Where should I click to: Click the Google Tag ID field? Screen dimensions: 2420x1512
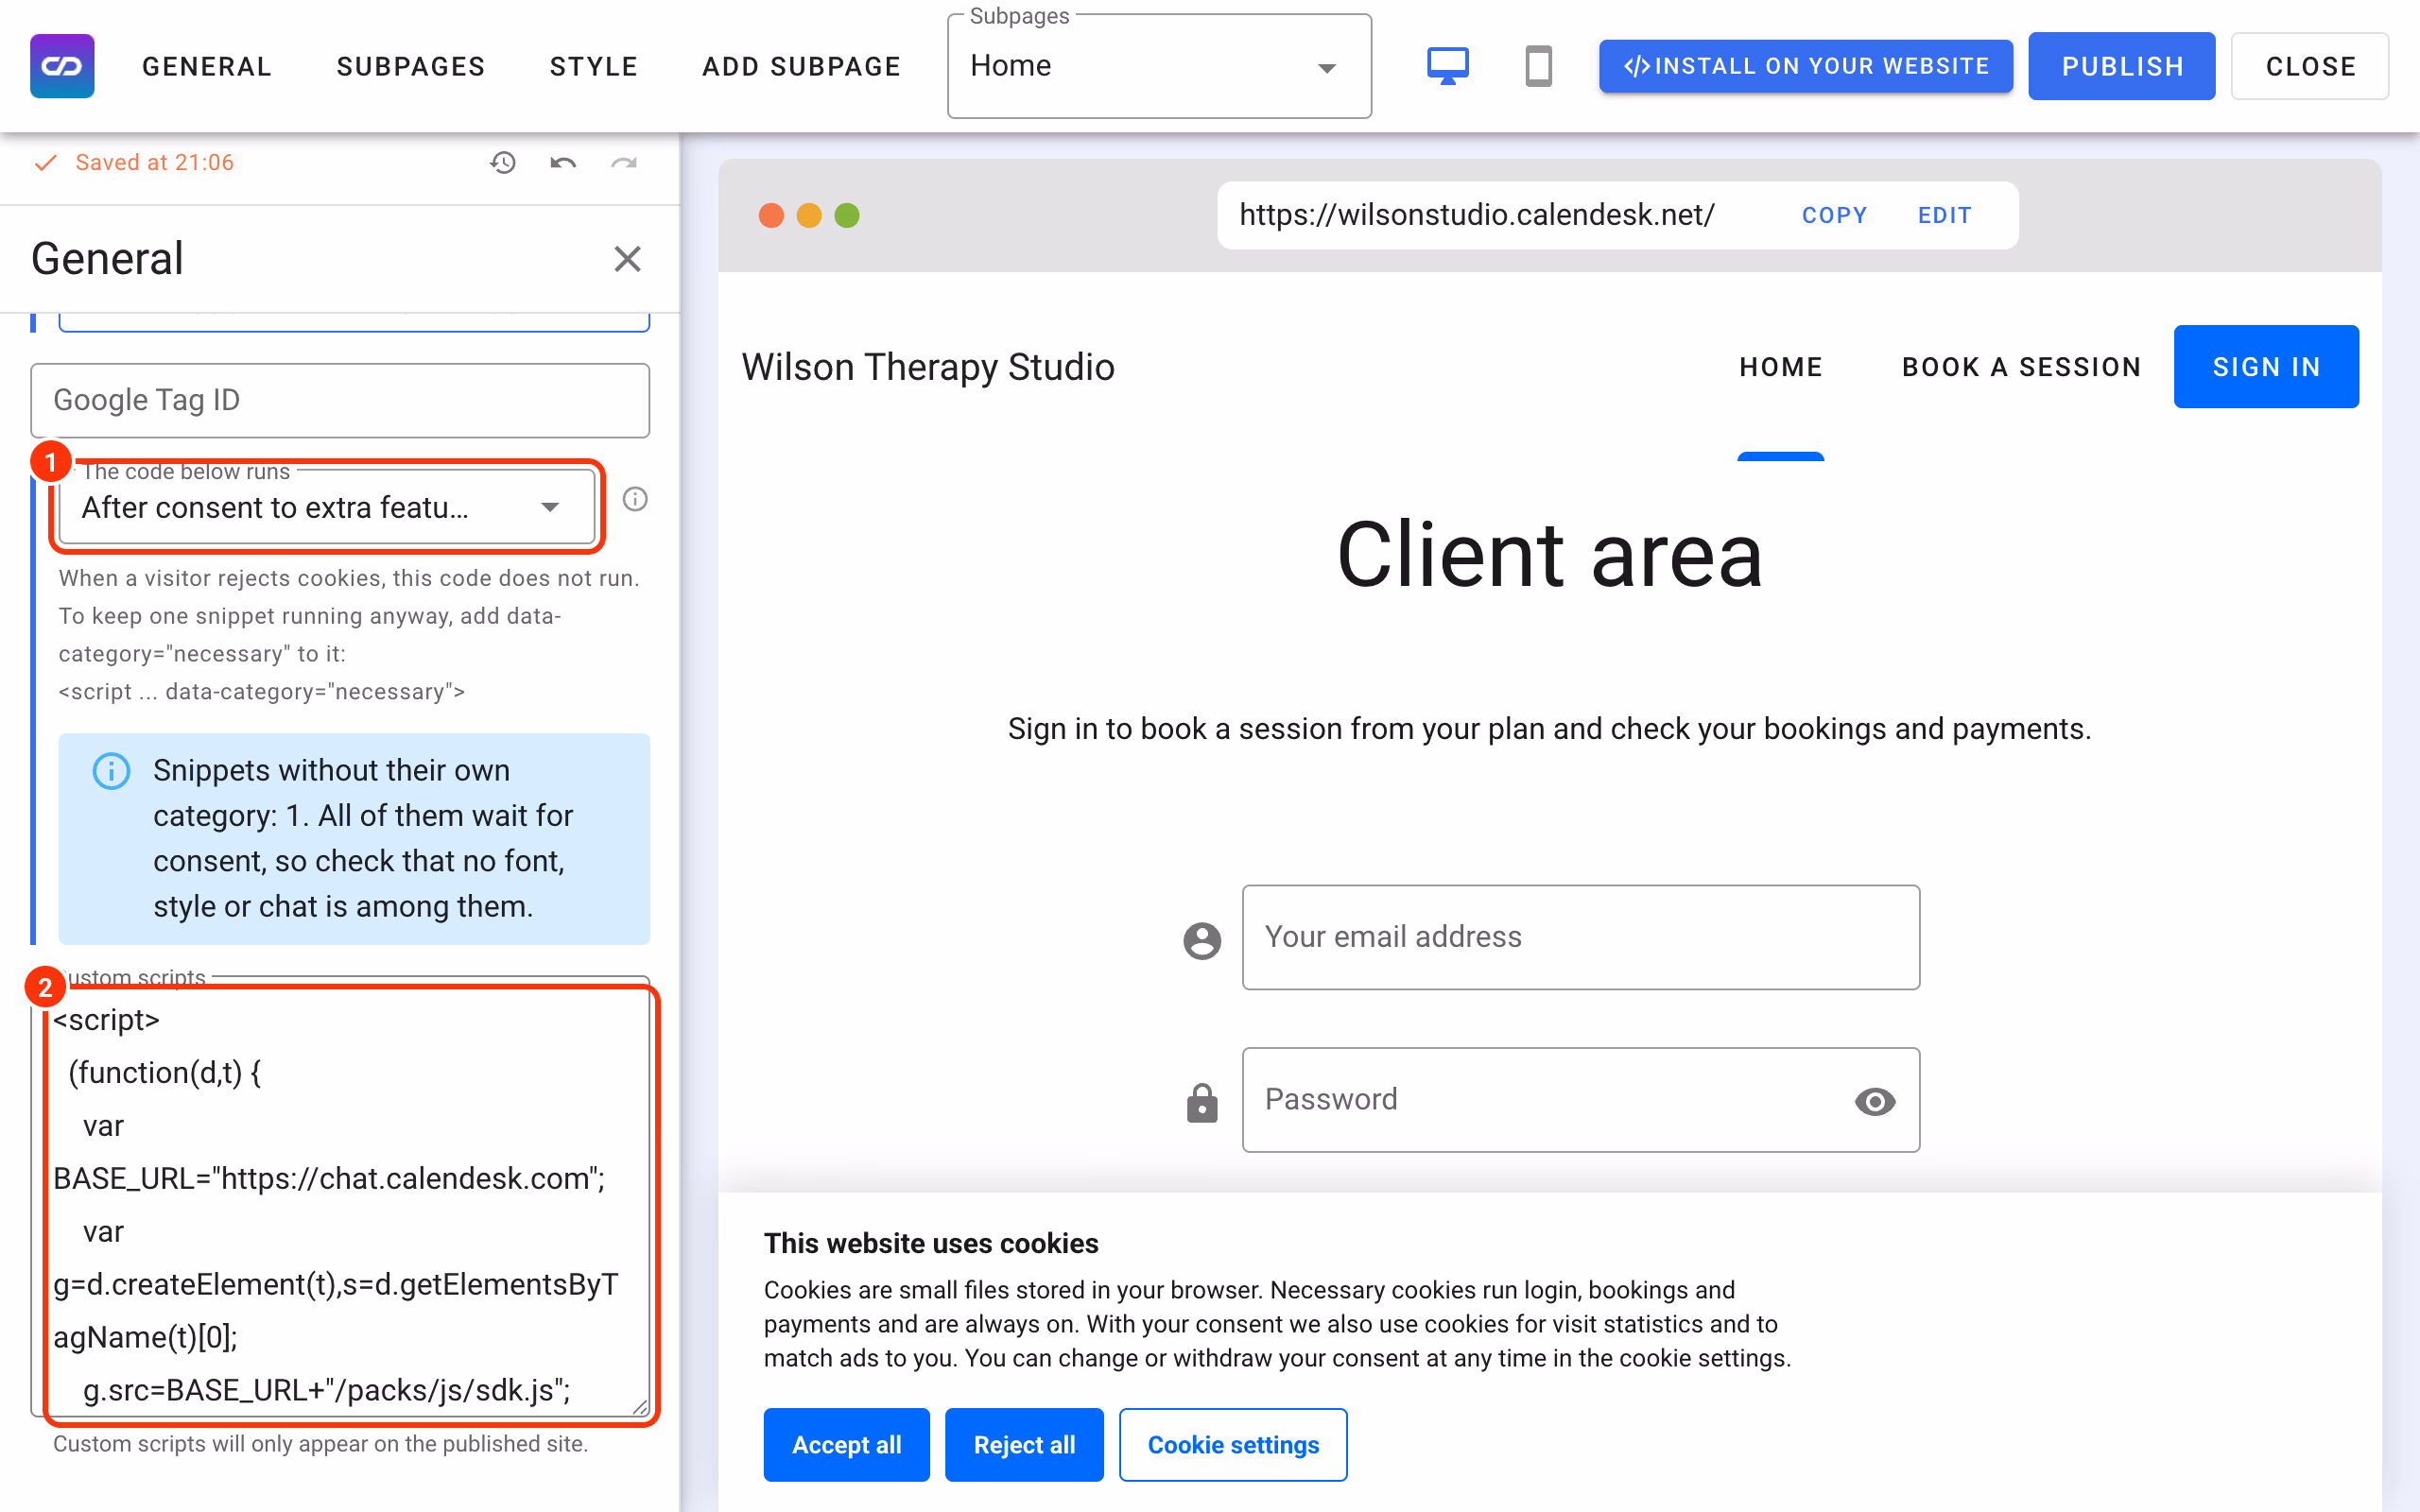coord(340,400)
